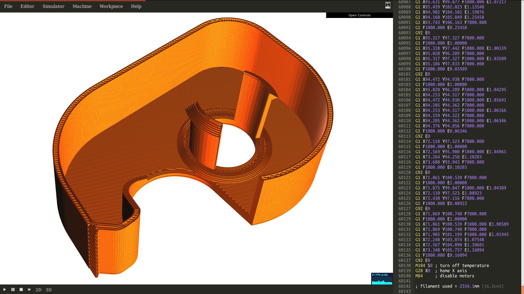The width and height of the screenshot is (524, 294).
Task: Click the M84 disable motors line
Action: tap(445, 276)
